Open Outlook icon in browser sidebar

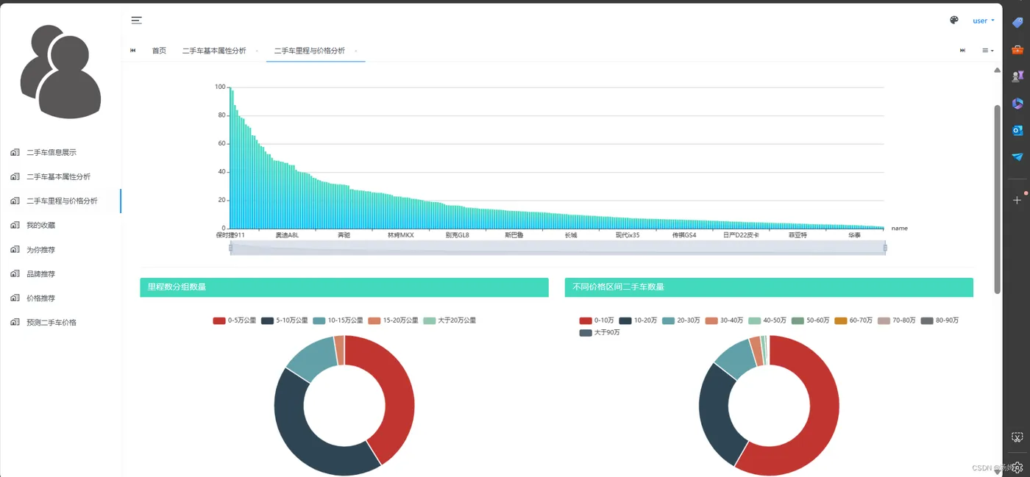1017,130
